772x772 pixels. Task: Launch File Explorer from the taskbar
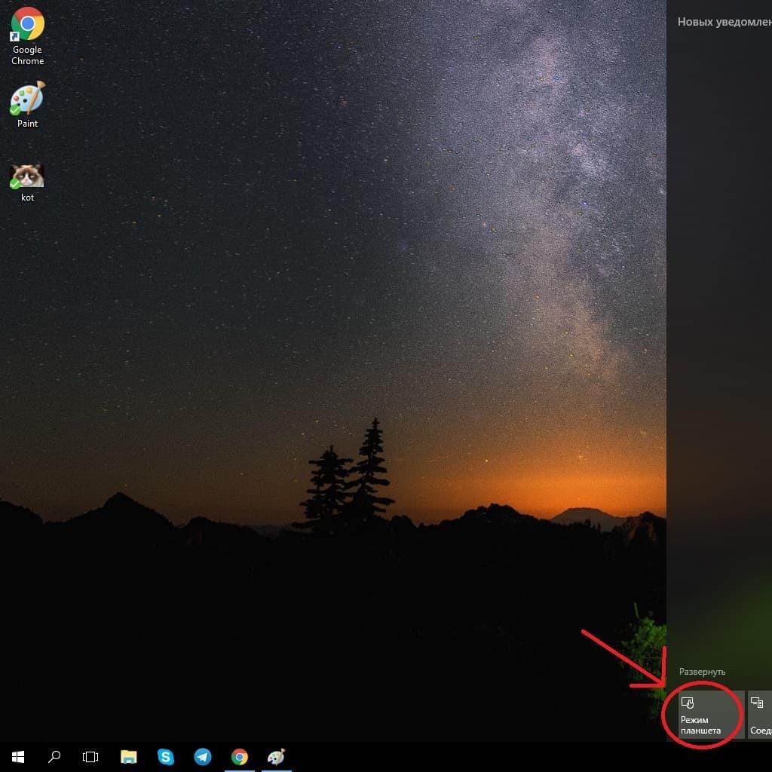(x=128, y=757)
